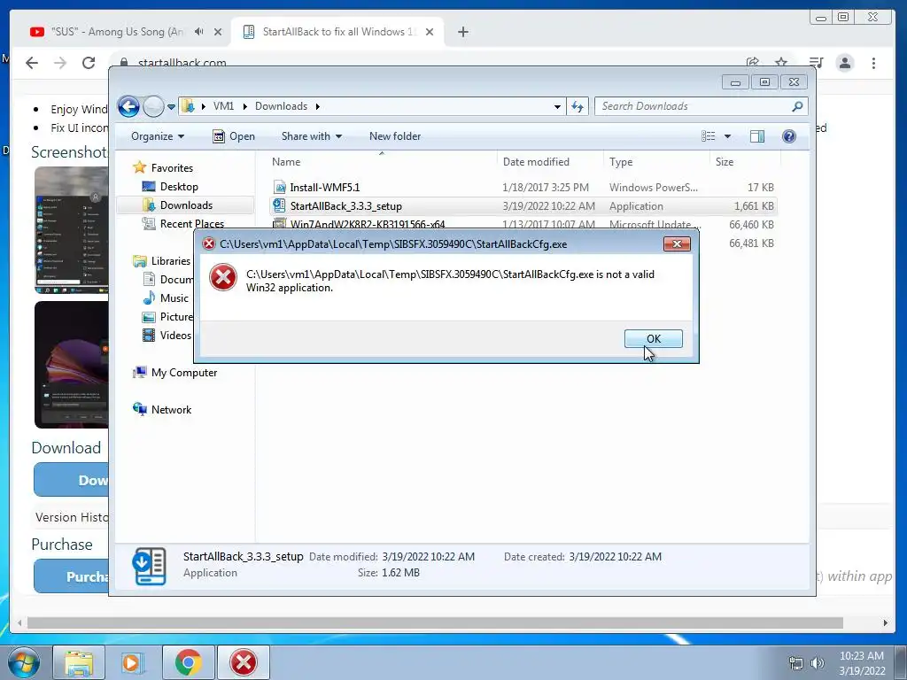Select StartAllBack_3.3.3_setup file row
The image size is (907, 680).
coord(523,205)
